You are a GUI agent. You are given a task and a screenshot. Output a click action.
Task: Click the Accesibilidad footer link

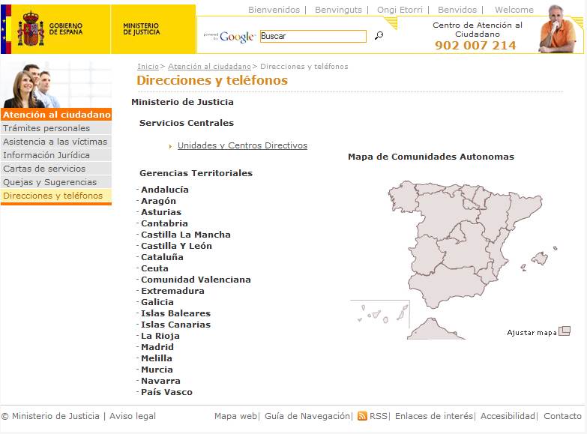click(x=508, y=416)
